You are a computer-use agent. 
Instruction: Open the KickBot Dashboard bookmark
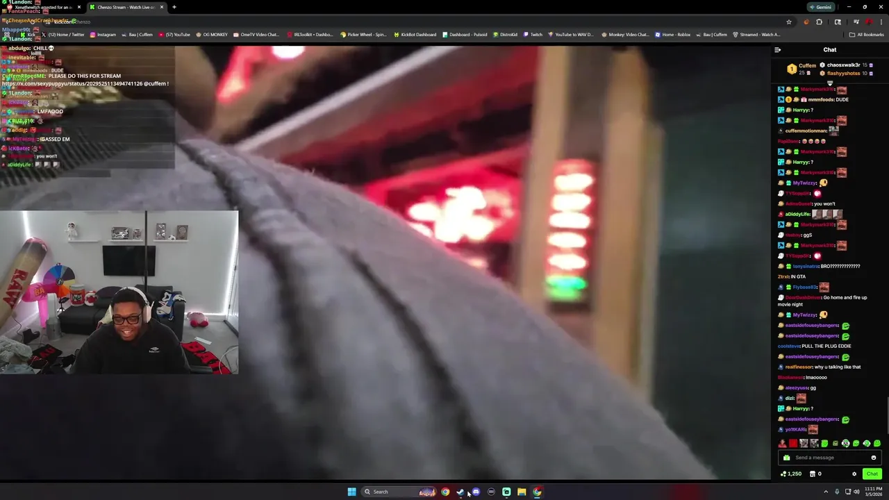[x=415, y=35]
